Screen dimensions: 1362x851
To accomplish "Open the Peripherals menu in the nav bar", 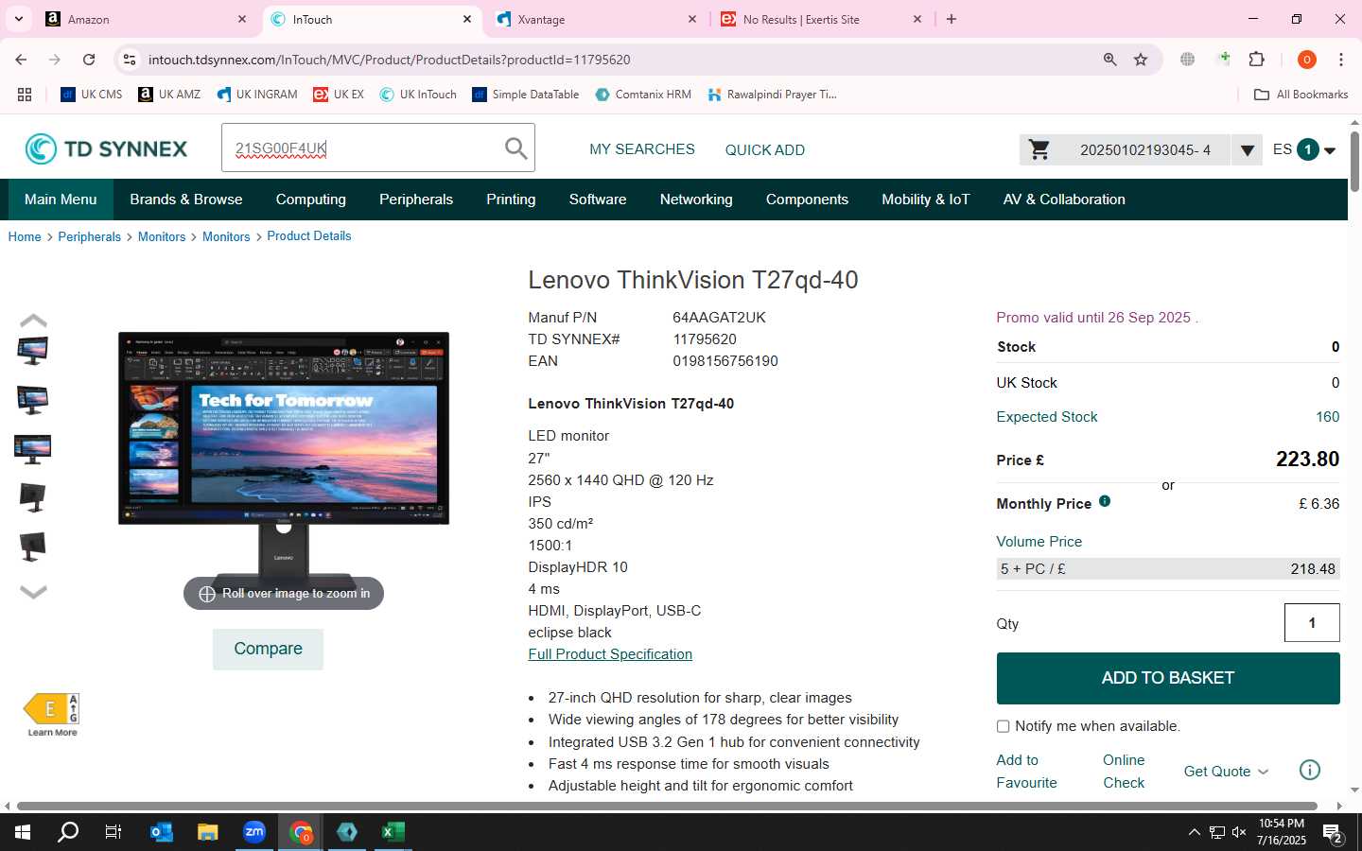I will (416, 200).
